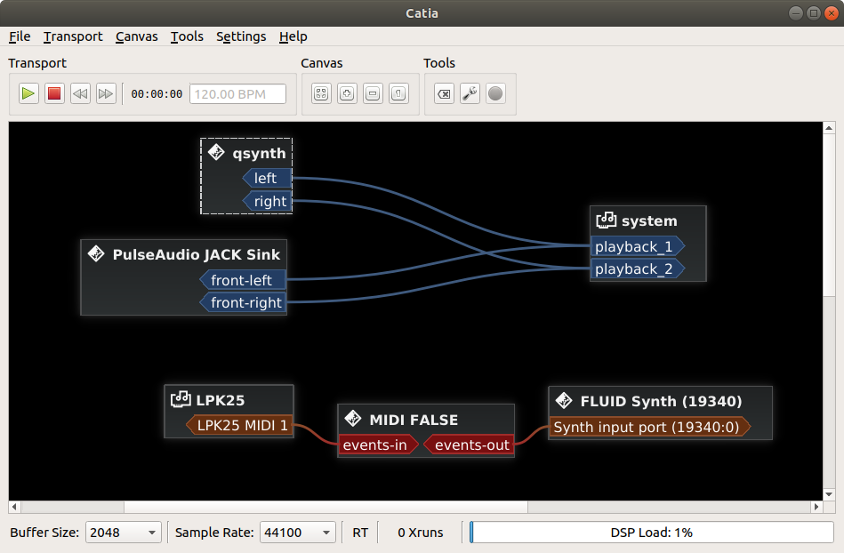
Task: Stop transport with the red square button
Action: click(x=54, y=93)
